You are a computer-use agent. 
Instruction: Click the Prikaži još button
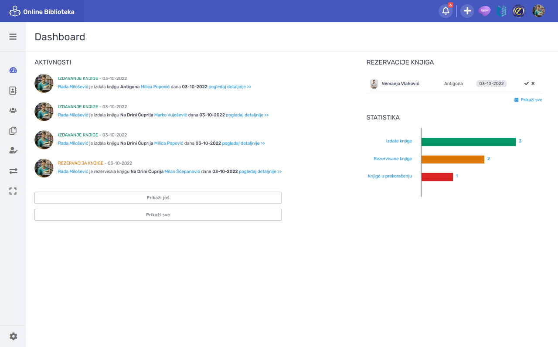pos(158,197)
